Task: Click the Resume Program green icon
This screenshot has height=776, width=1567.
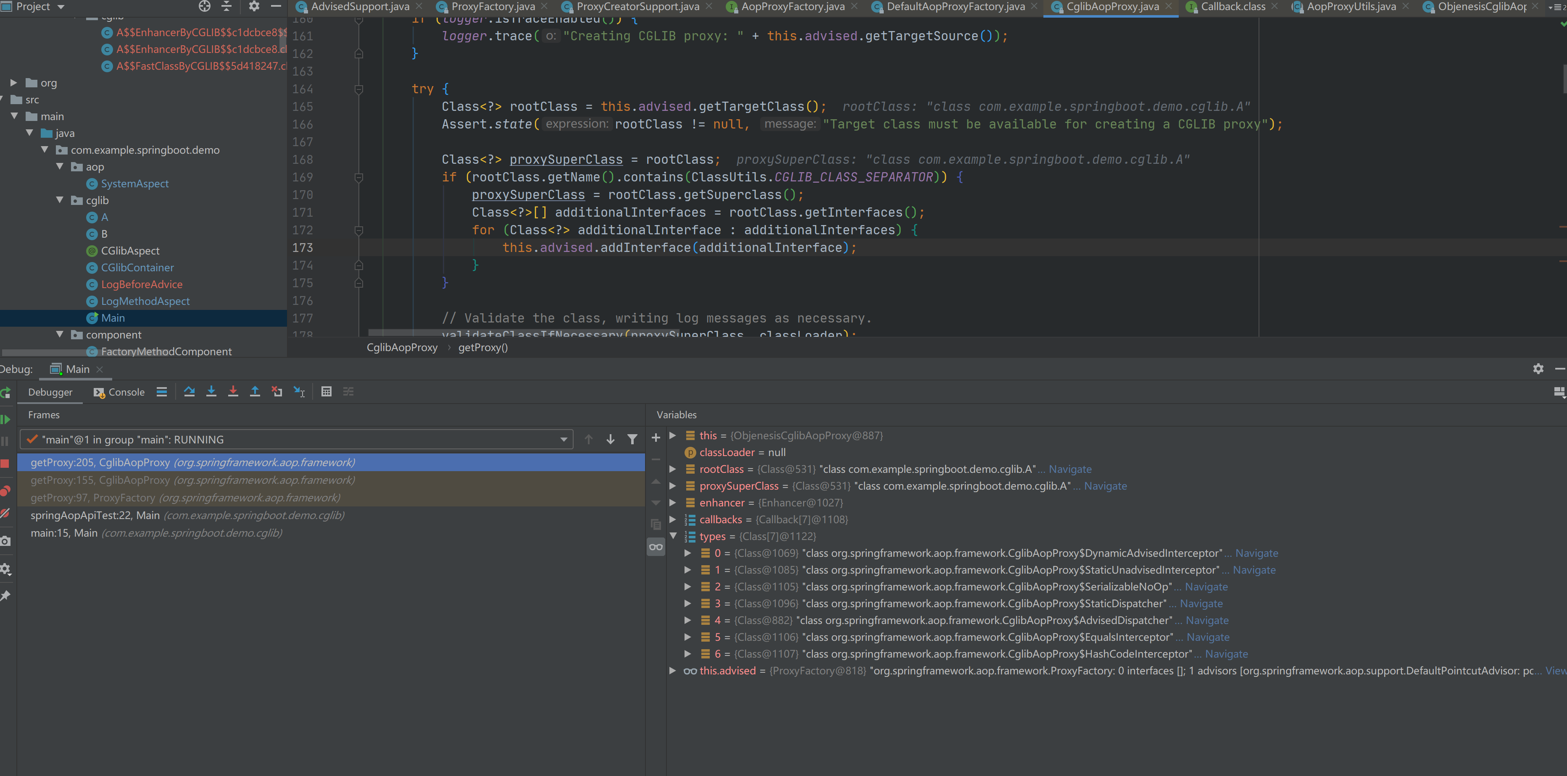Action: click(5, 419)
